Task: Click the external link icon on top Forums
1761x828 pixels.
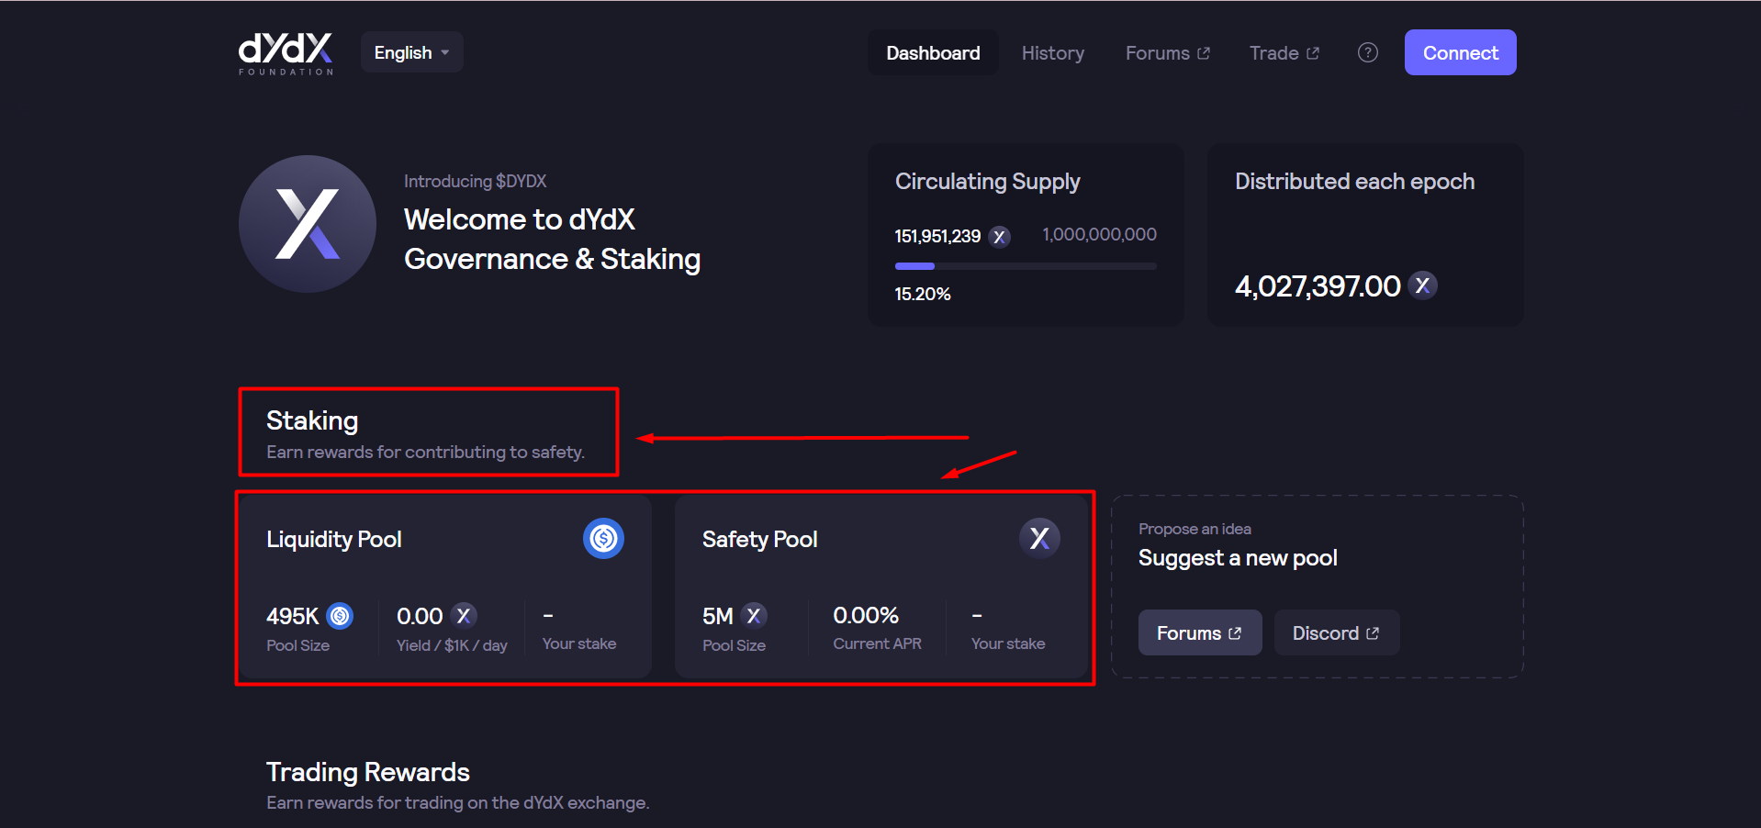Action: tap(1204, 53)
